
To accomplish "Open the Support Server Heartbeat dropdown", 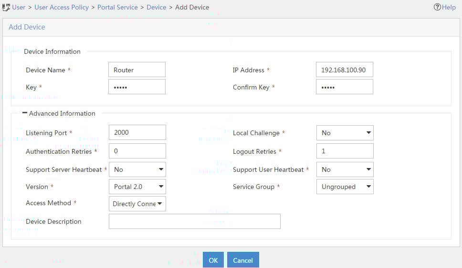I will pyautogui.click(x=137, y=169).
